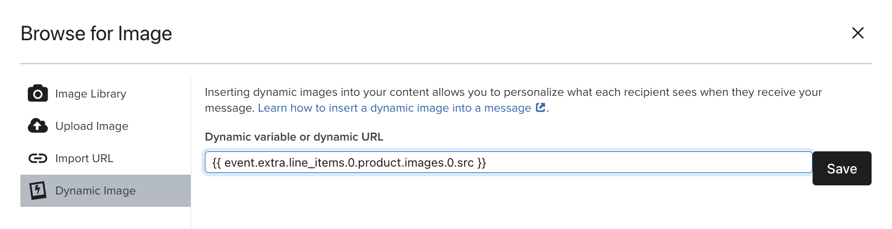892x229 pixels.
Task: Place cursor after the closing braces in the input
Action: pyautogui.click(x=487, y=163)
